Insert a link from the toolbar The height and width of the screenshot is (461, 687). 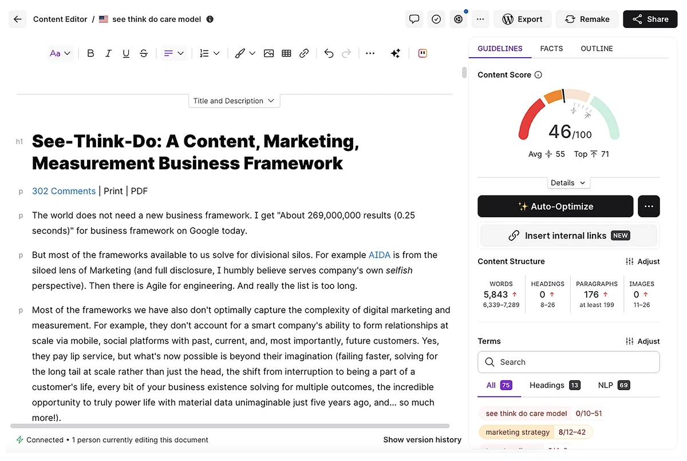(304, 53)
